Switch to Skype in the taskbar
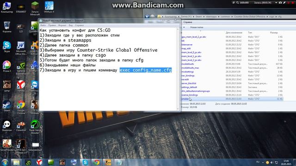This screenshot has width=296, height=166. [x=85, y=162]
